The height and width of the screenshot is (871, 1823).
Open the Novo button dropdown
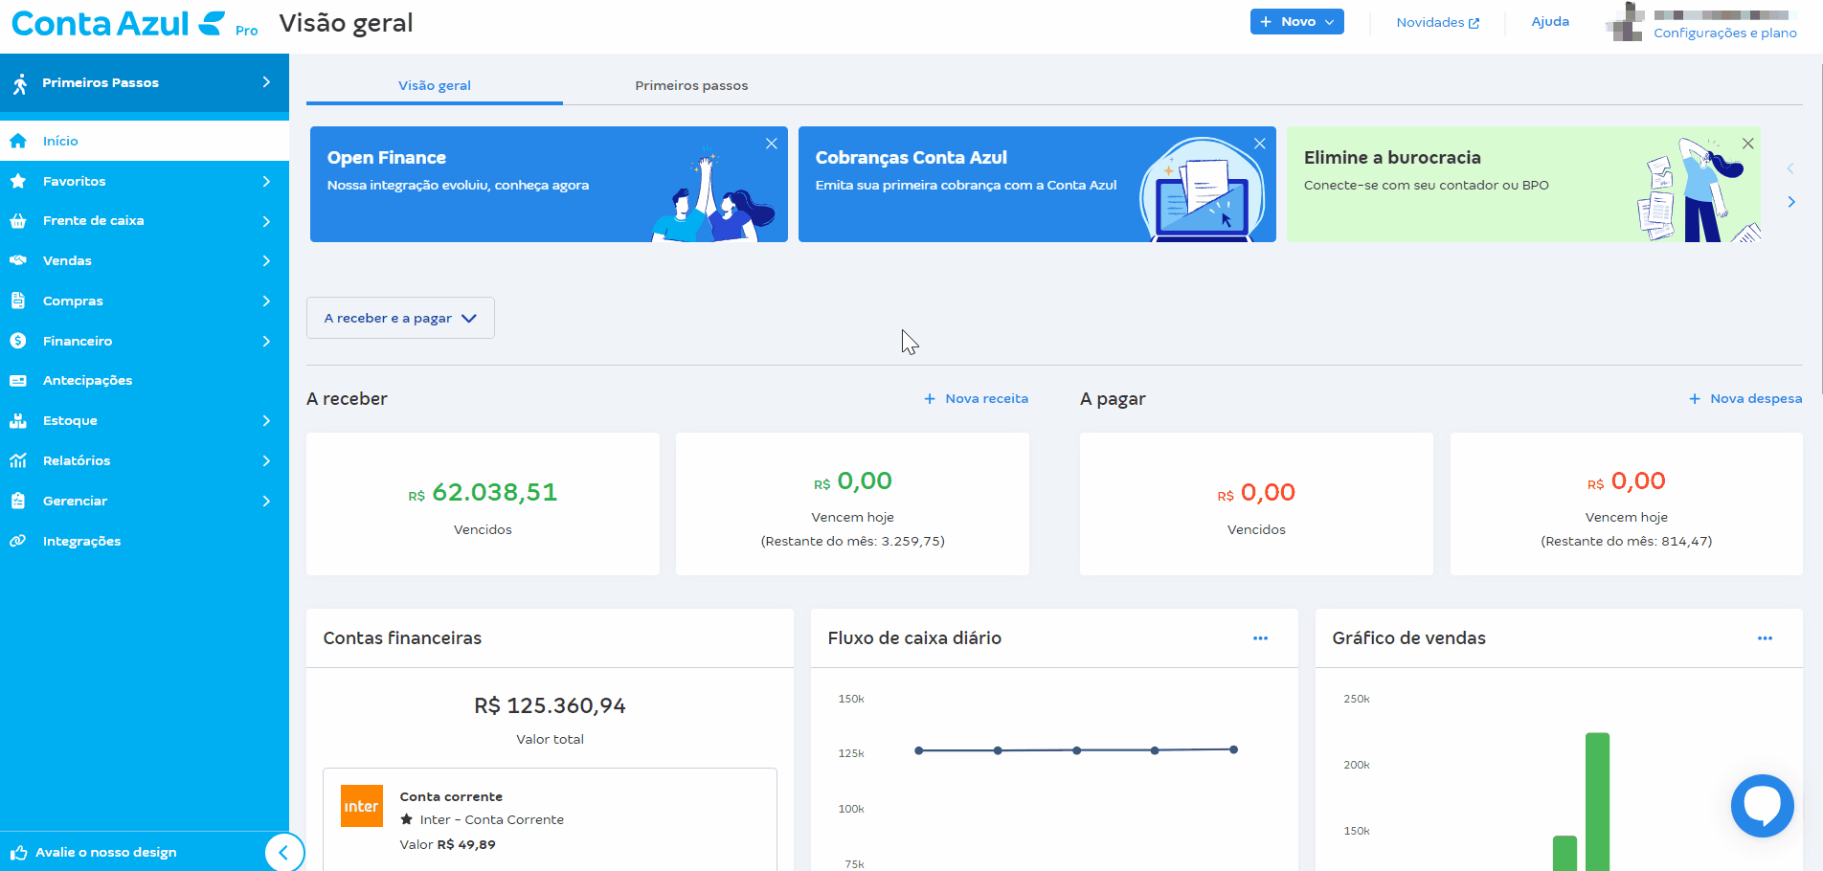coord(1296,22)
